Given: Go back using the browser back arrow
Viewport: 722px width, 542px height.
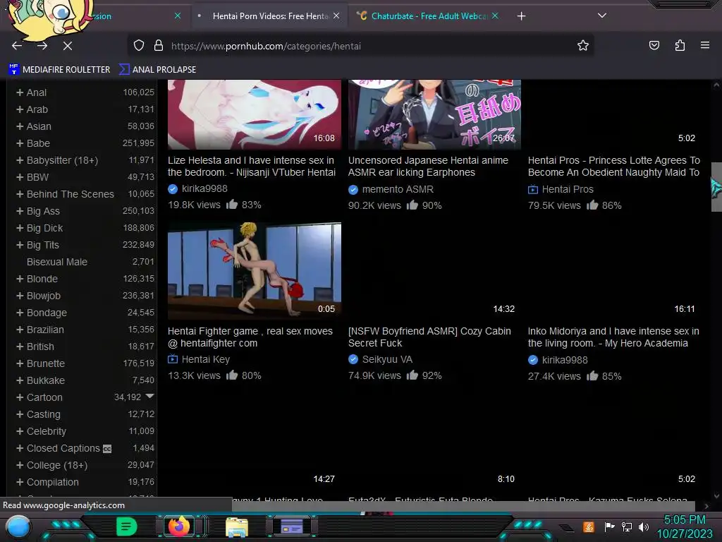Looking at the screenshot, I should 17,46.
